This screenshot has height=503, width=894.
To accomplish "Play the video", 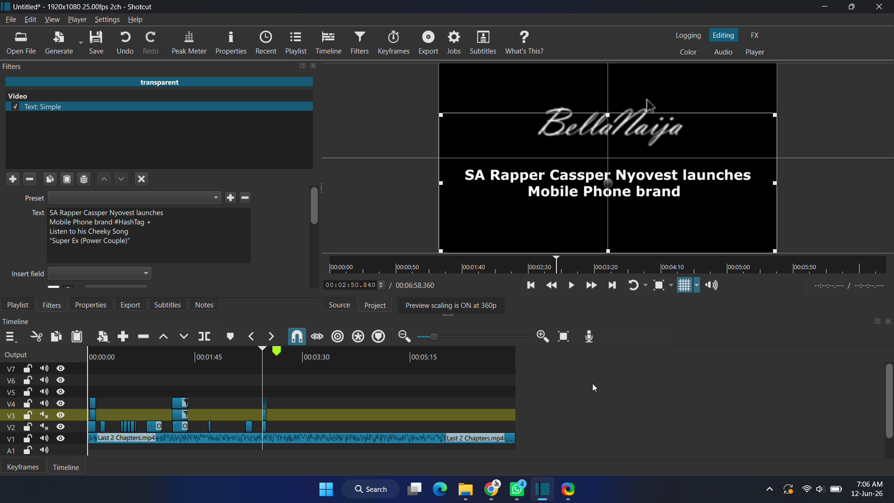I will pyautogui.click(x=571, y=285).
